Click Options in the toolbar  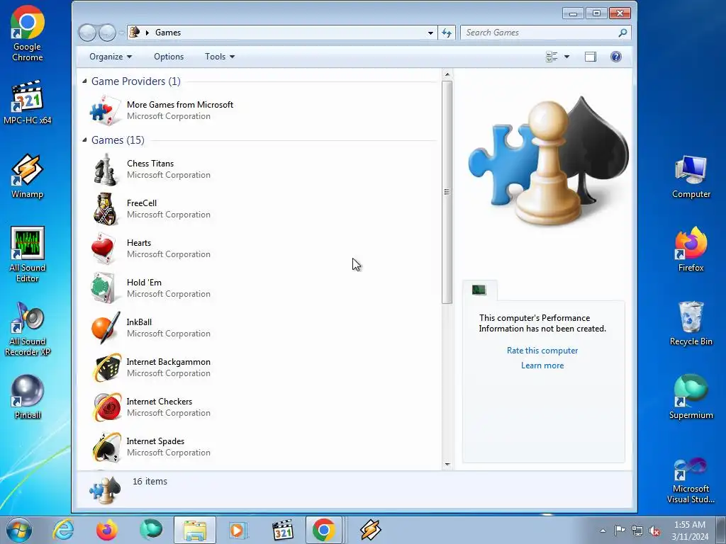click(169, 57)
